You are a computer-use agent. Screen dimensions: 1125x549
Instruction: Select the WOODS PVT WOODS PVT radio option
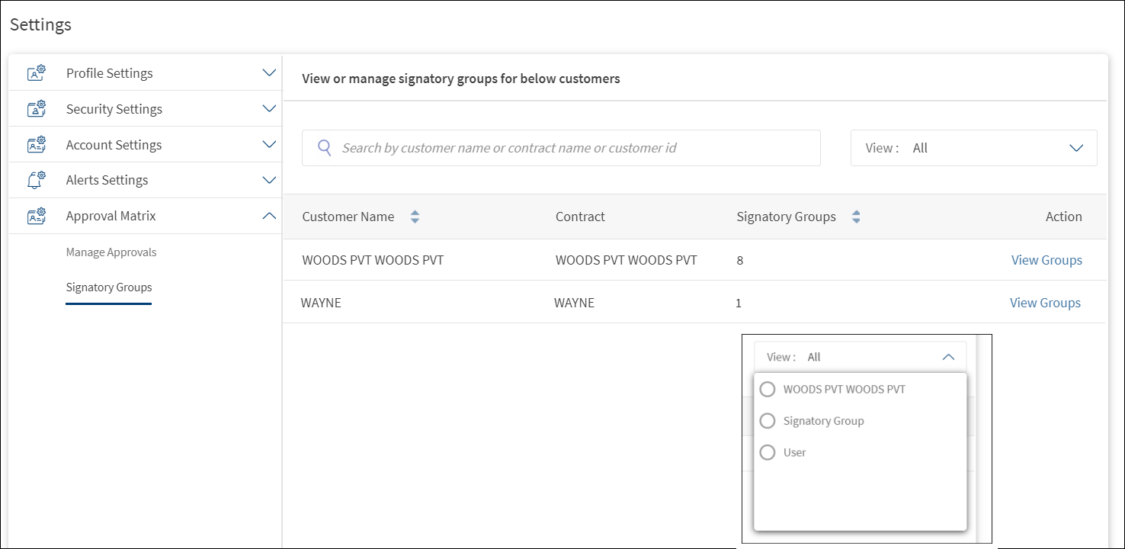(768, 390)
